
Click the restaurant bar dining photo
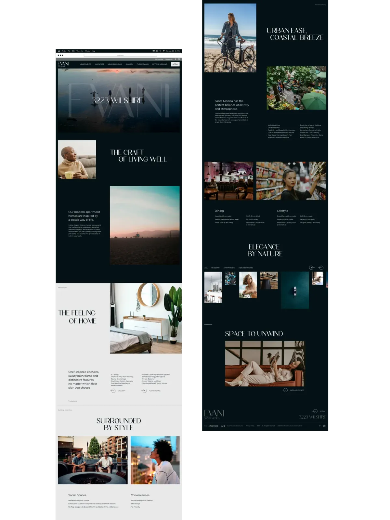[228, 181]
